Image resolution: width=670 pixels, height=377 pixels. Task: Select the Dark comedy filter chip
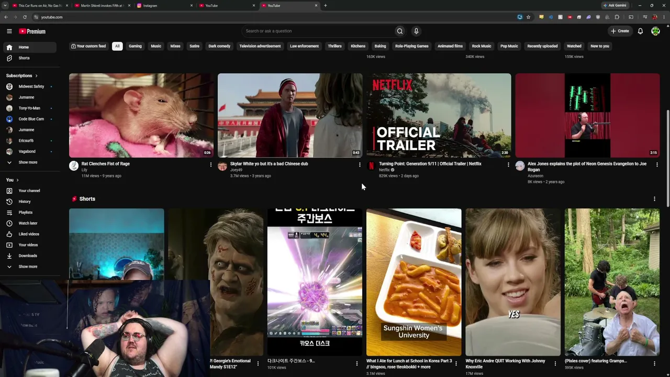219,46
